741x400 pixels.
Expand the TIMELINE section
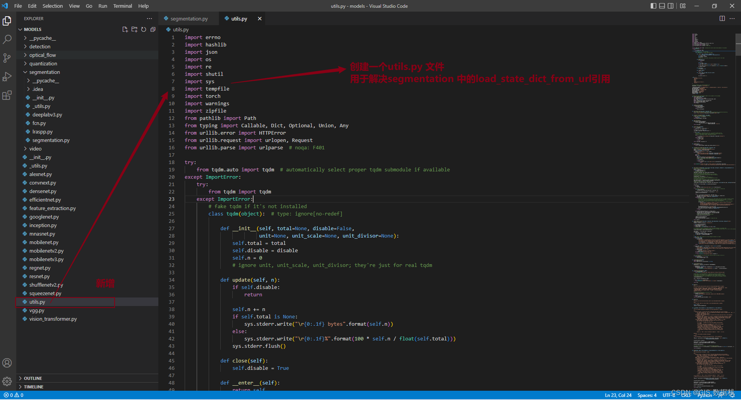(33, 386)
